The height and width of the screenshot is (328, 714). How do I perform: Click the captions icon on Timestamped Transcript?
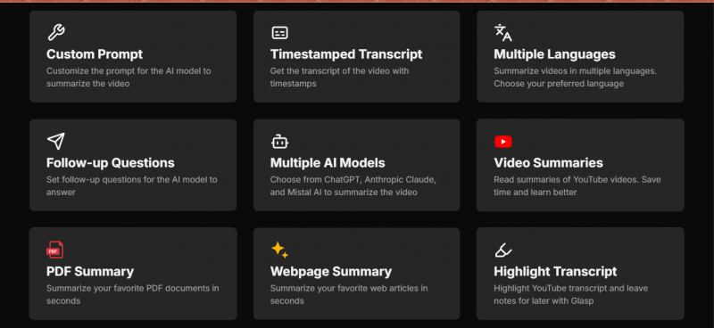tap(279, 33)
